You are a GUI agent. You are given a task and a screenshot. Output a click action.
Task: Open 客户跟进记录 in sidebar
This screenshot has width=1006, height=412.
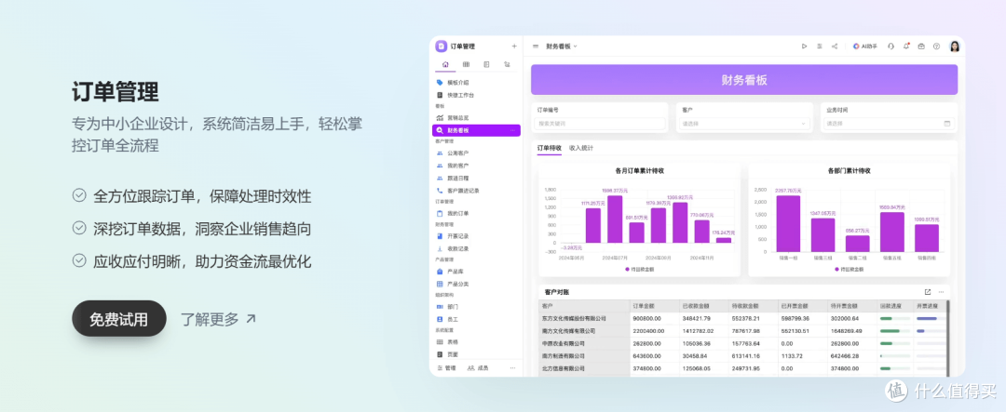click(476, 191)
